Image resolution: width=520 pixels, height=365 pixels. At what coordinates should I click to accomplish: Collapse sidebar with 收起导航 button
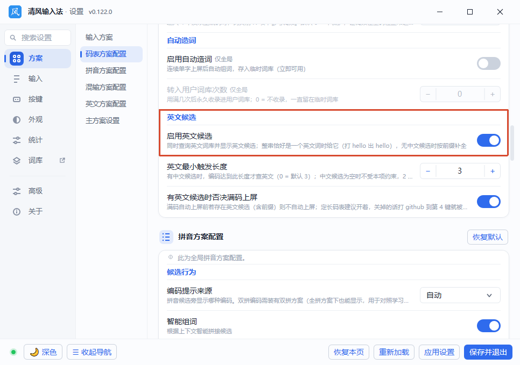pos(92,352)
